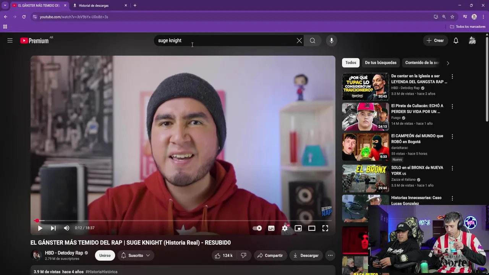Open HBD - Detodoy Rap channel avatar
This screenshot has height=275, width=489.
pos(36,256)
